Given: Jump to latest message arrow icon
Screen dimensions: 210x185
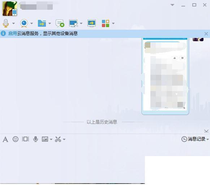Looking at the screenshot, I should pyautogui.click(x=206, y=131).
